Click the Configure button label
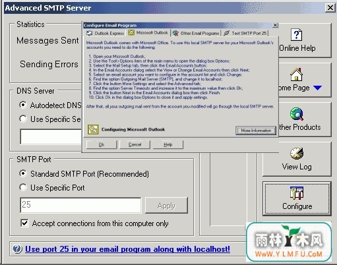 pyautogui.click(x=297, y=206)
